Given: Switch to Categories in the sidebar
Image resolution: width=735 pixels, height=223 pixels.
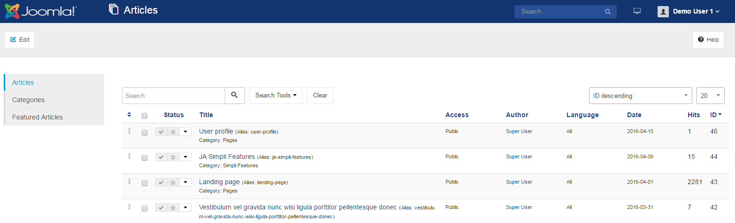Looking at the screenshot, I should [29, 100].
